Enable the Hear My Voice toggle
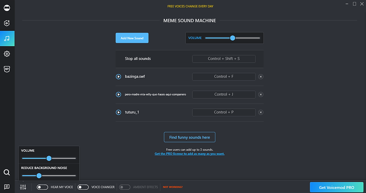 point(42,187)
